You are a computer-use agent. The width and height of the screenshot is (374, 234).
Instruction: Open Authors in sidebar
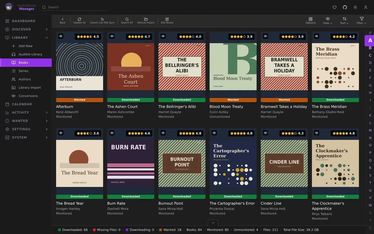(x=26, y=79)
